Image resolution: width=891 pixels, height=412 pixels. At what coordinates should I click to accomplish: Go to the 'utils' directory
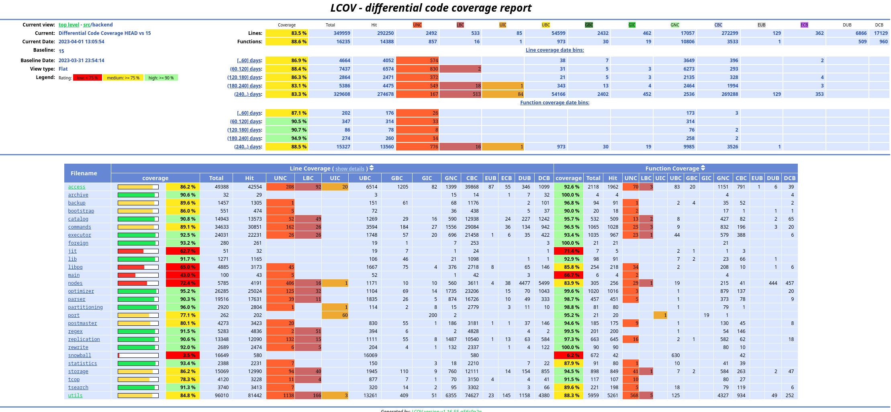coord(75,396)
